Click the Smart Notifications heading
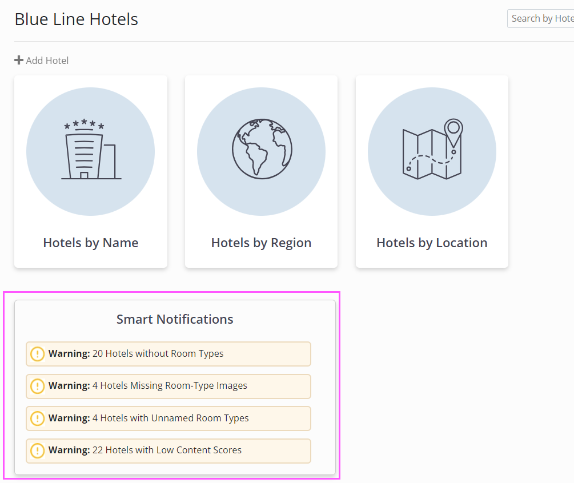The width and height of the screenshot is (574, 483). point(175,319)
